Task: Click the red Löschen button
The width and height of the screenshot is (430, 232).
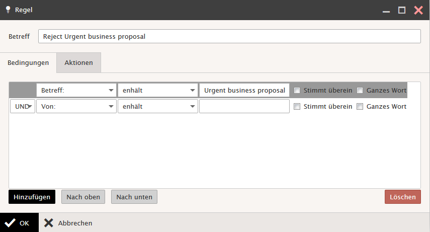Action: click(x=402, y=197)
